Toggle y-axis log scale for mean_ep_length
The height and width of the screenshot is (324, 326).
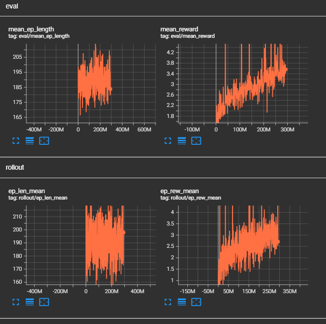point(29,140)
